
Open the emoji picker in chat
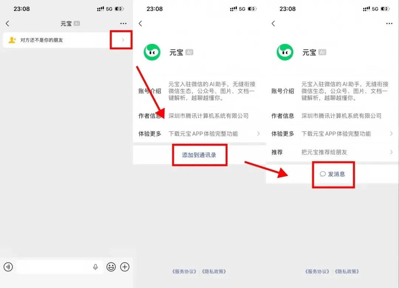point(111,267)
